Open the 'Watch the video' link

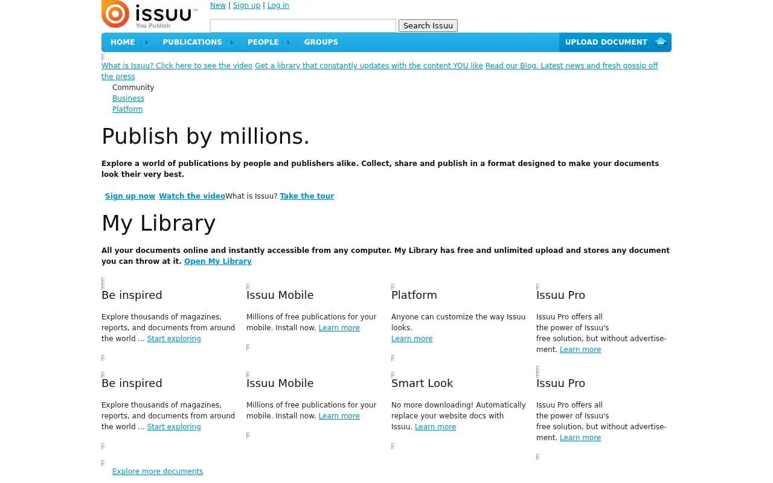click(x=192, y=196)
